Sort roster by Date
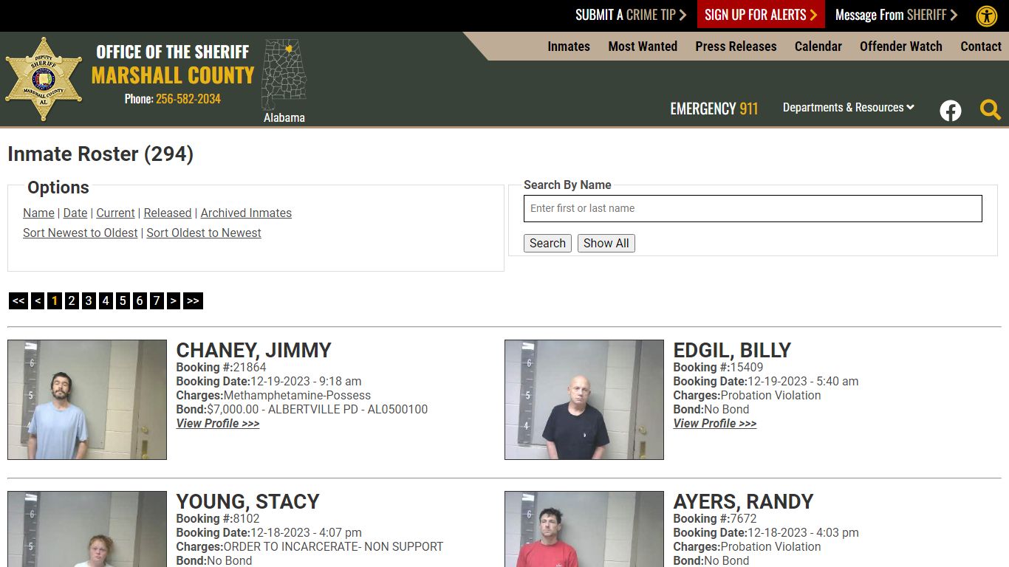This screenshot has width=1009, height=567. [75, 213]
